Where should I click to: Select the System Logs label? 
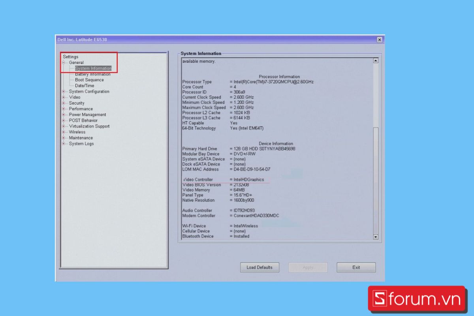coord(81,144)
